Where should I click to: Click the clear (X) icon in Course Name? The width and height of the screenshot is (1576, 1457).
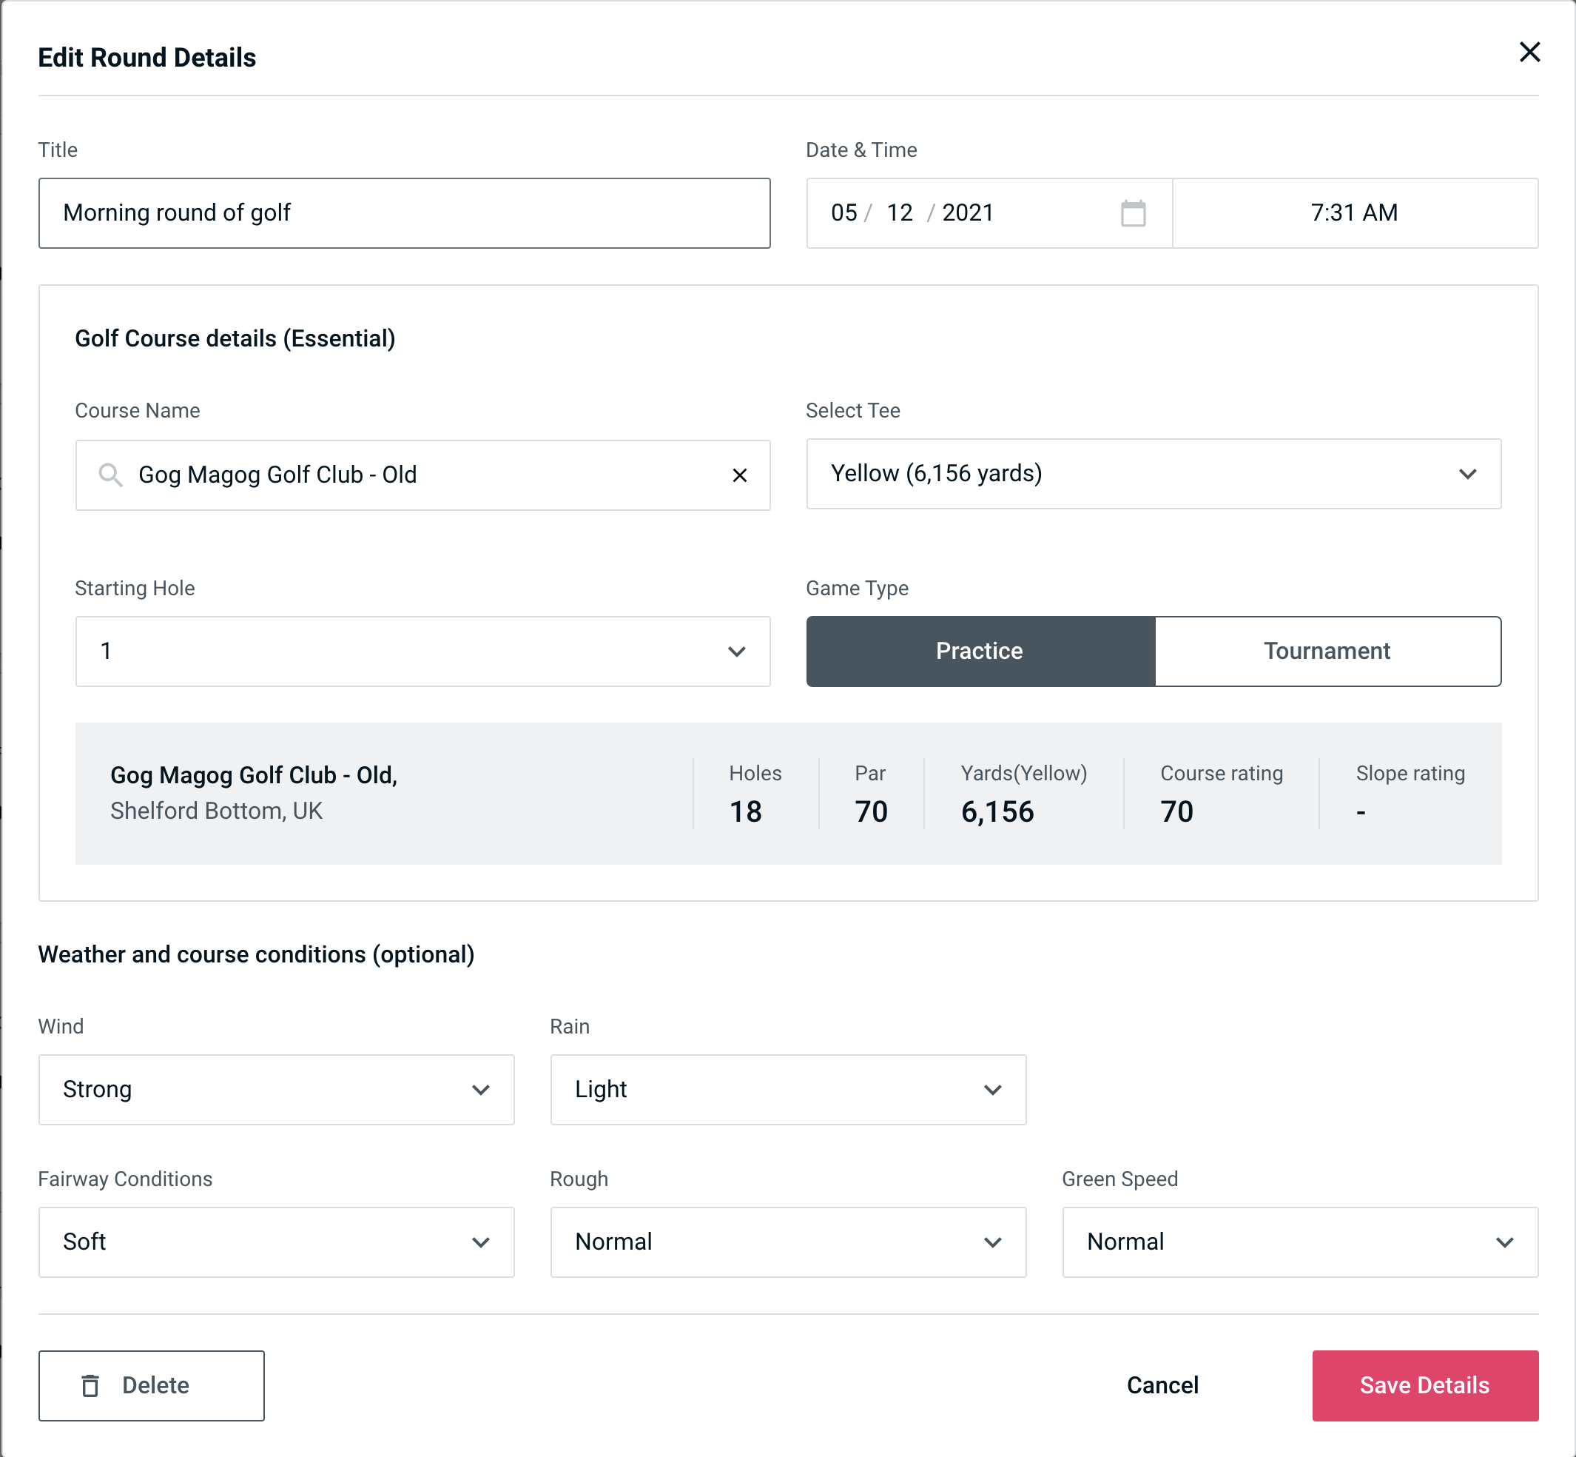pyautogui.click(x=741, y=475)
